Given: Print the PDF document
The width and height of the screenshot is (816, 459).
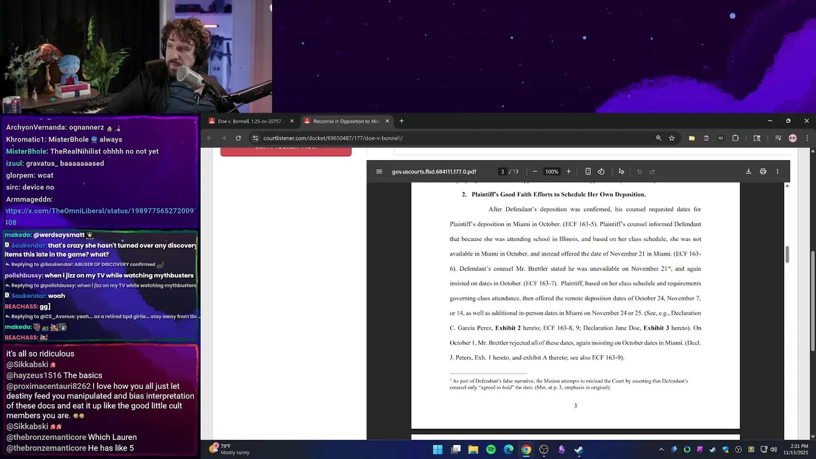Looking at the screenshot, I should [763, 171].
